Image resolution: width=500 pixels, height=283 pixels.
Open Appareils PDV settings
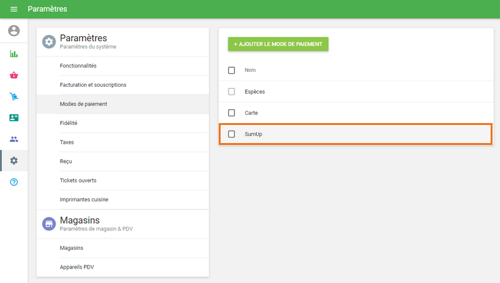point(122,267)
